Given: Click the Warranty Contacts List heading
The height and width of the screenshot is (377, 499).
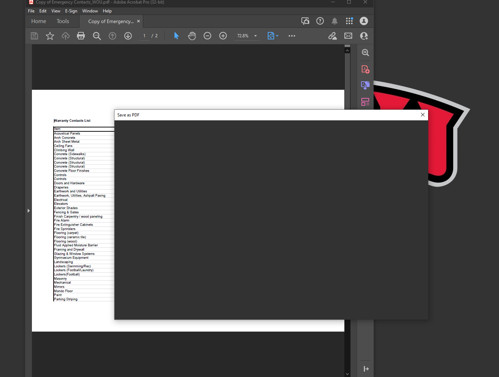Looking at the screenshot, I should tap(72, 121).
